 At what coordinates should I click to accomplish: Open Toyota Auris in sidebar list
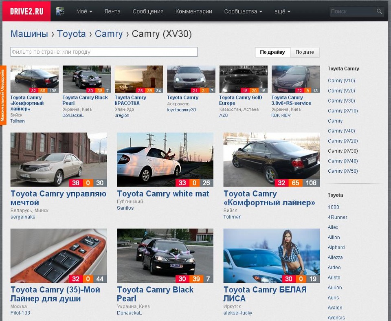(x=334, y=297)
